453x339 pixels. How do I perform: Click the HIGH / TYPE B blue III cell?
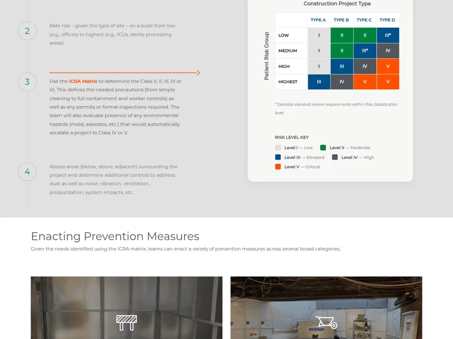[x=342, y=66]
